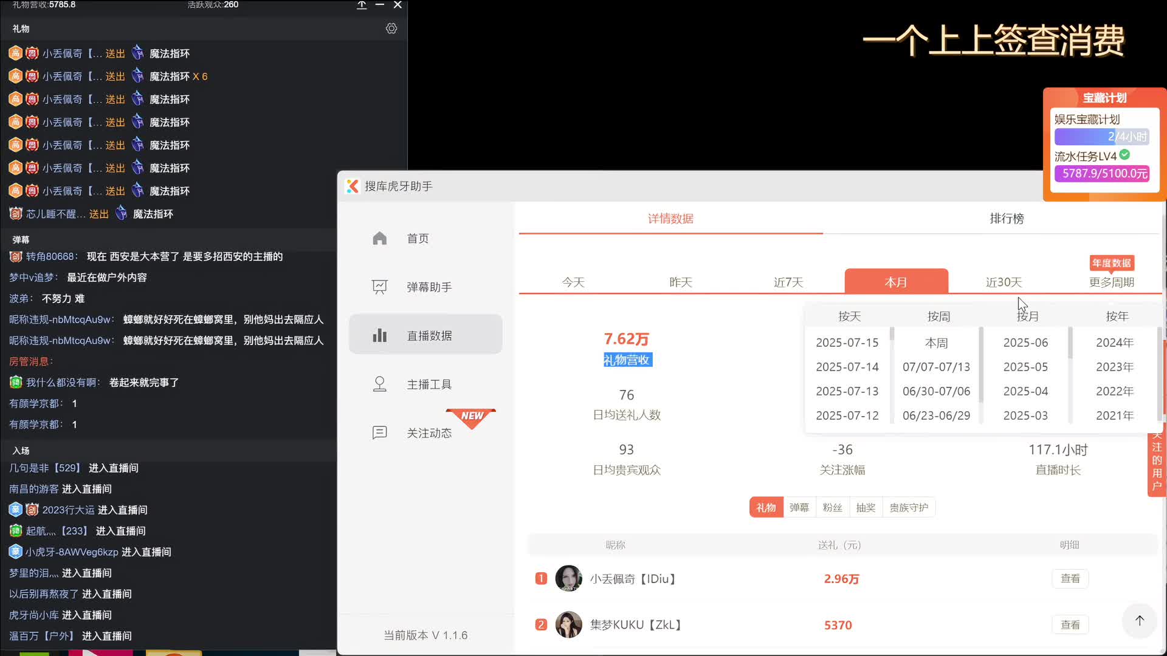Click avatar of 集梦KUKU【ZkL】
Image resolution: width=1167 pixels, height=656 pixels.
click(x=569, y=624)
